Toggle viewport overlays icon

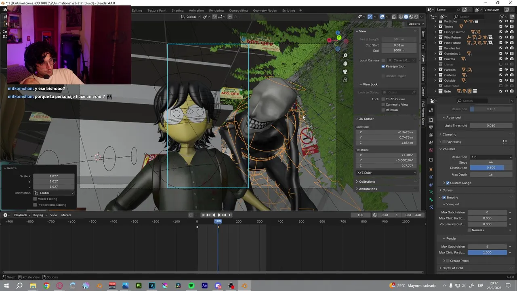382,17
